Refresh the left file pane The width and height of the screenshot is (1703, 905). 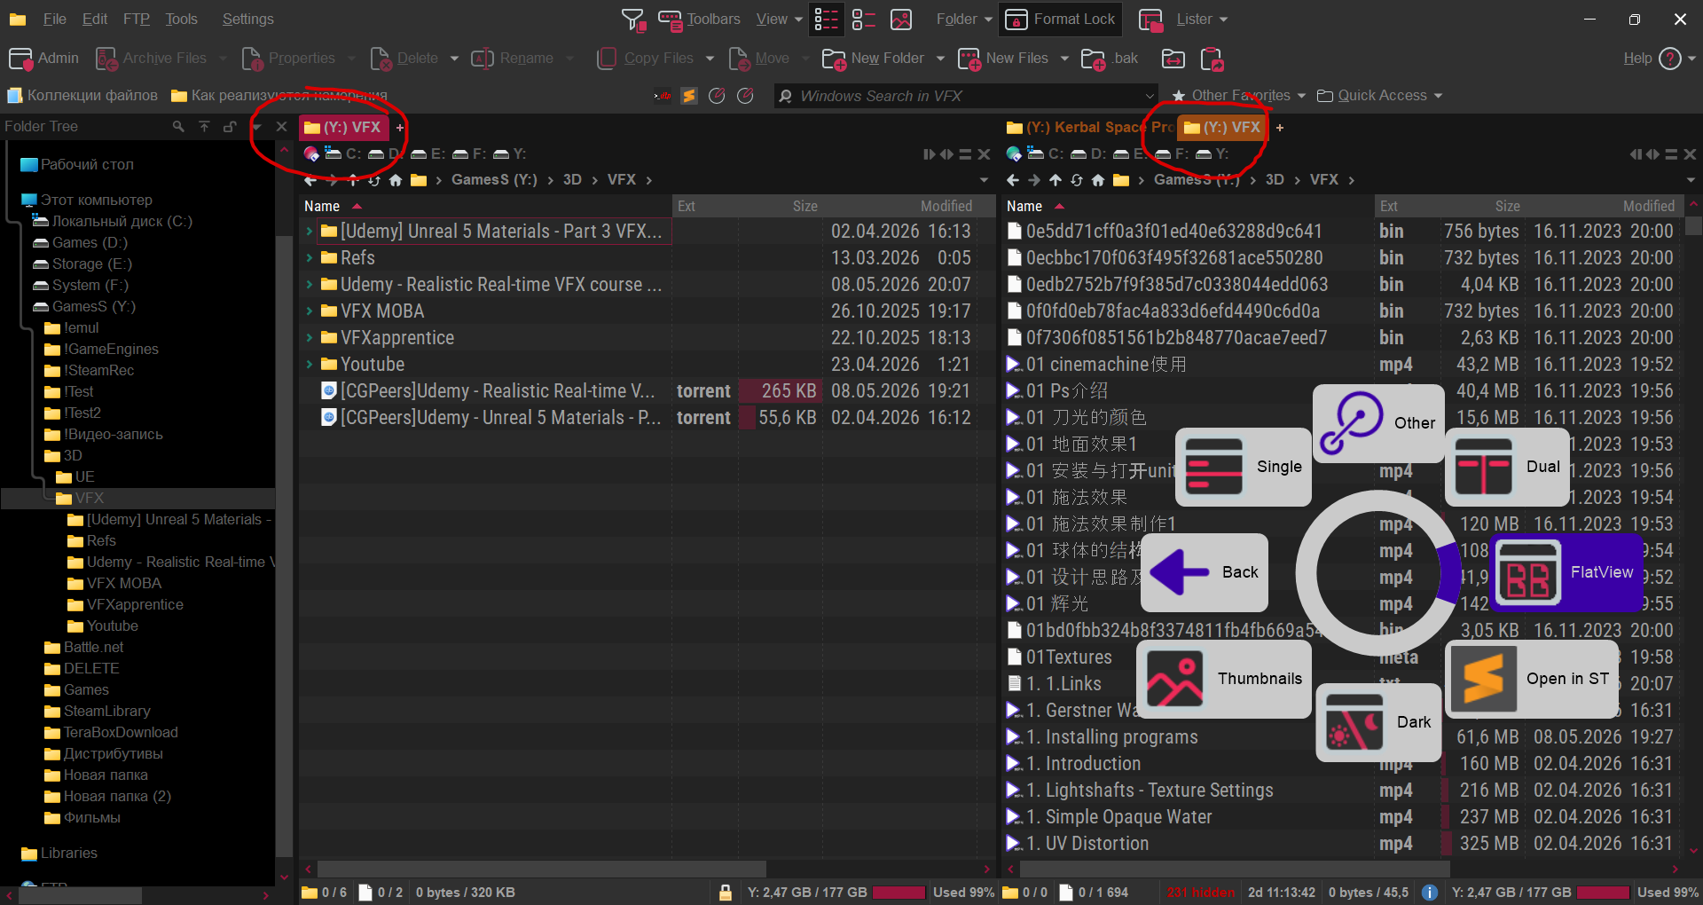373,180
